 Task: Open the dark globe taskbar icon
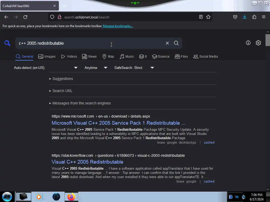tap(56, 197)
